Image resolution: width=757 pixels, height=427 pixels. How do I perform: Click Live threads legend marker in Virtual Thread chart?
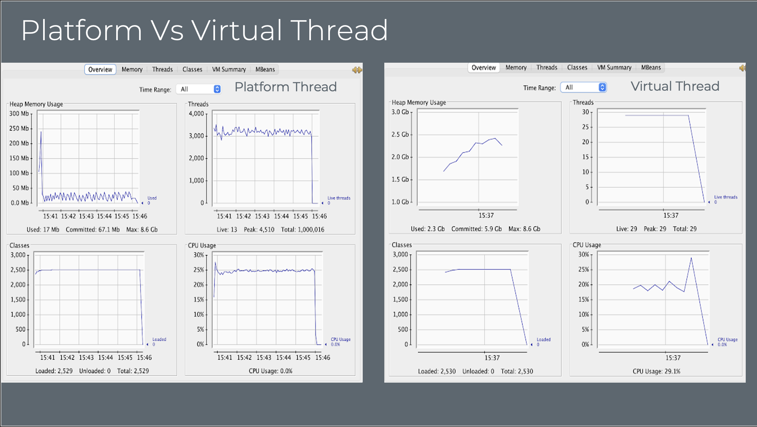[x=709, y=202]
